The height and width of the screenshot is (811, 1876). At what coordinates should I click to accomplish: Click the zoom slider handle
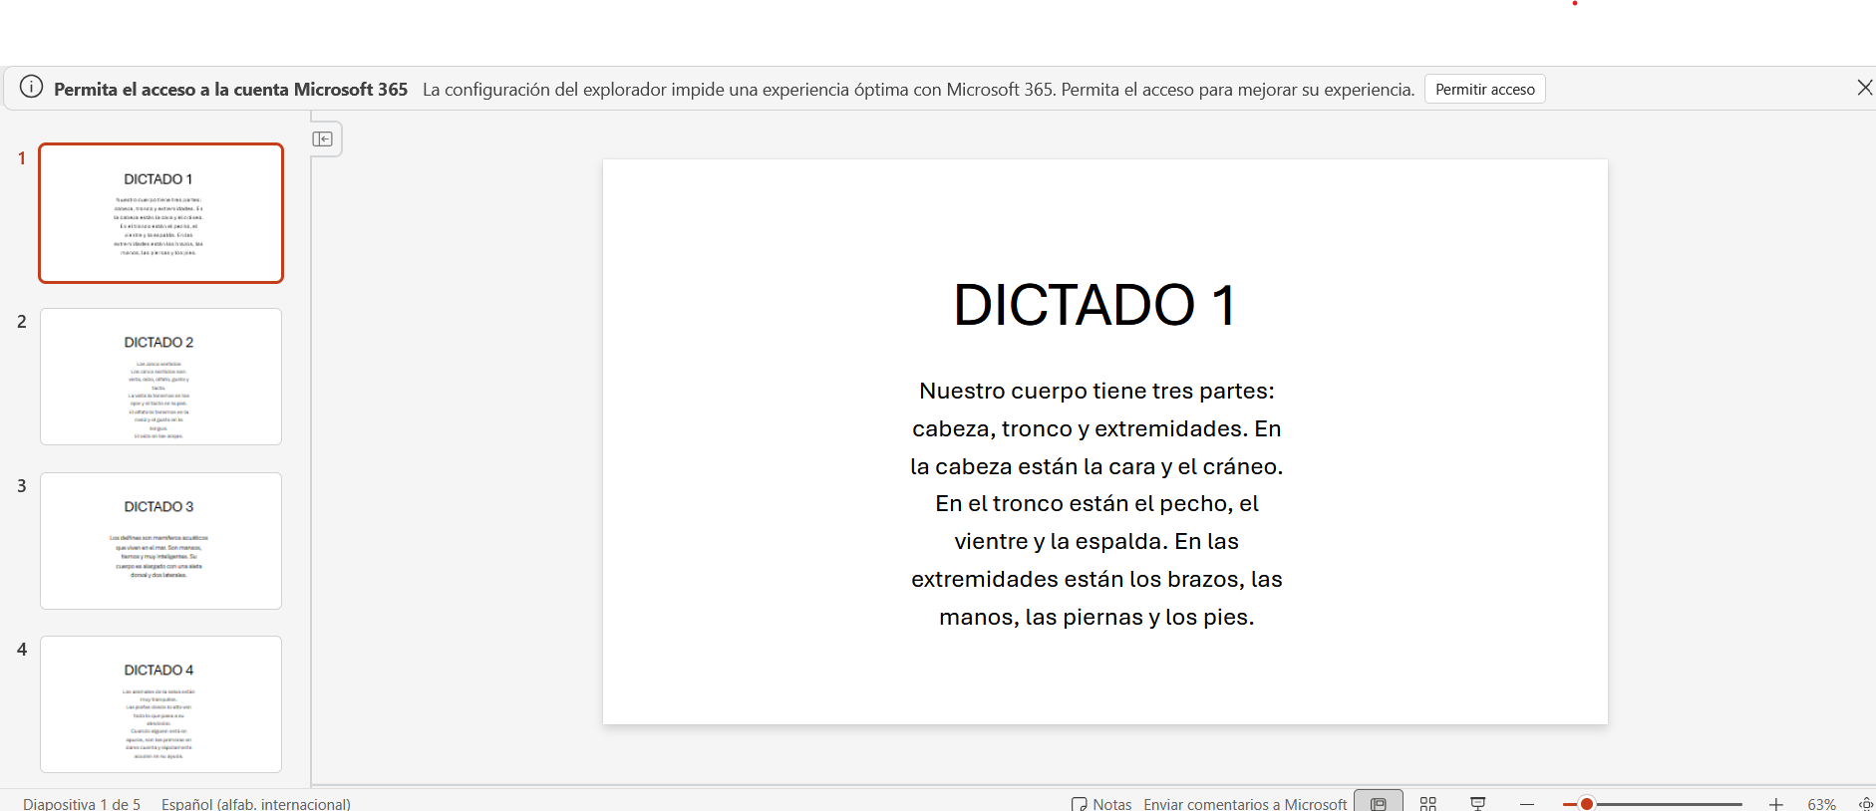point(1587,803)
